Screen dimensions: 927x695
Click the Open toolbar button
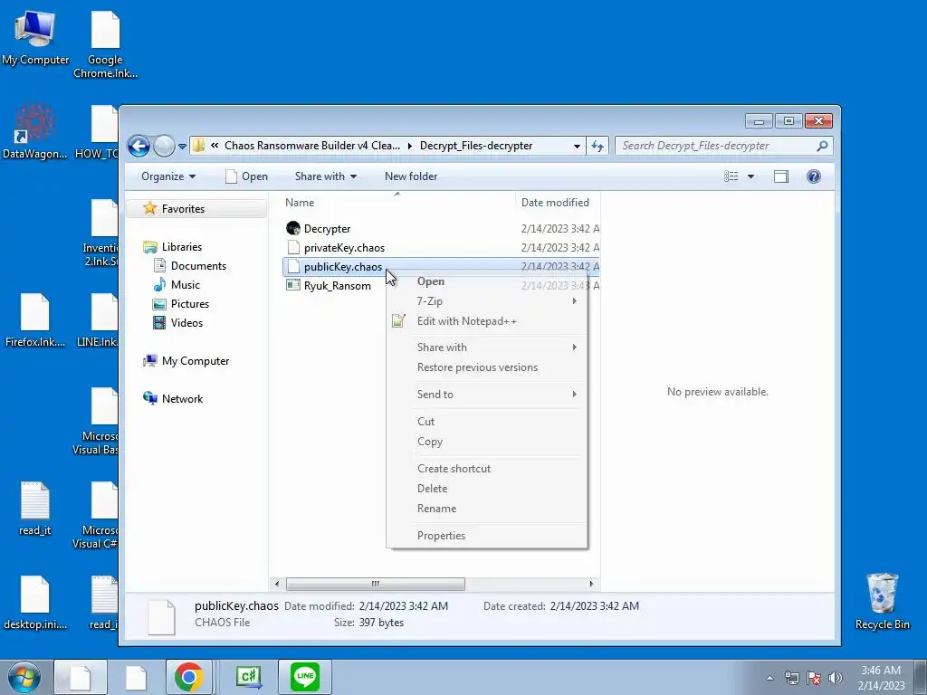246,176
